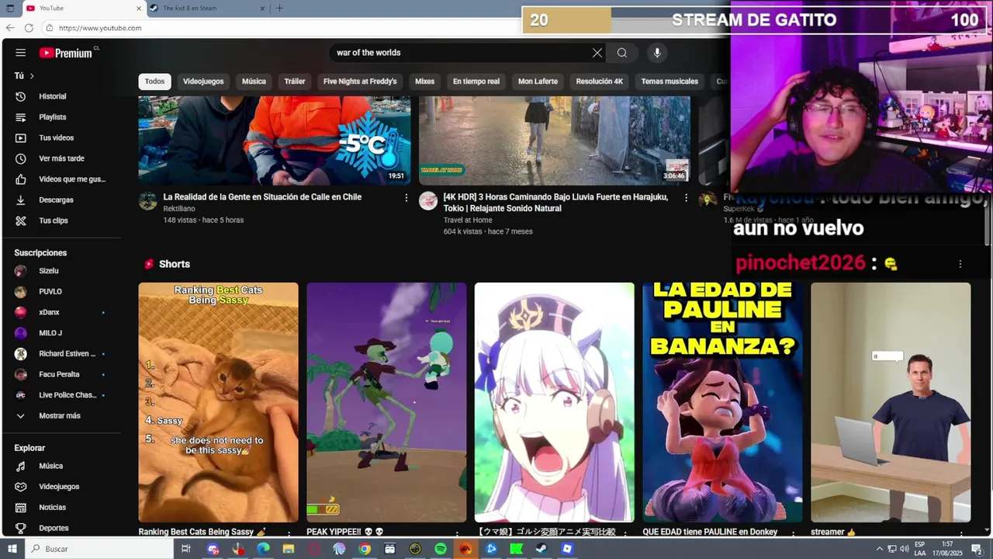Open Spotify from the taskbar
This screenshot has height=559, width=993.
[441, 549]
